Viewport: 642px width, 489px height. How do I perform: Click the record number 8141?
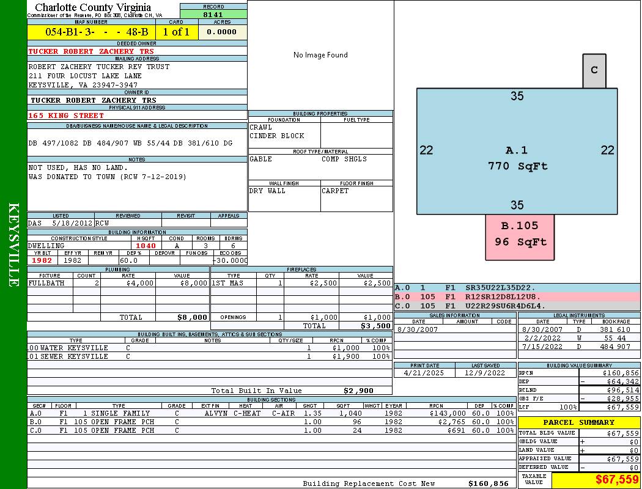213,14
